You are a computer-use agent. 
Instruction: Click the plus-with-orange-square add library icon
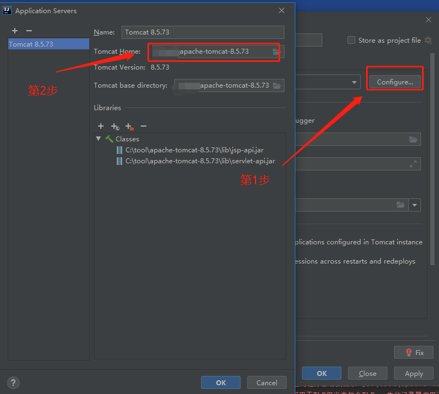129,127
